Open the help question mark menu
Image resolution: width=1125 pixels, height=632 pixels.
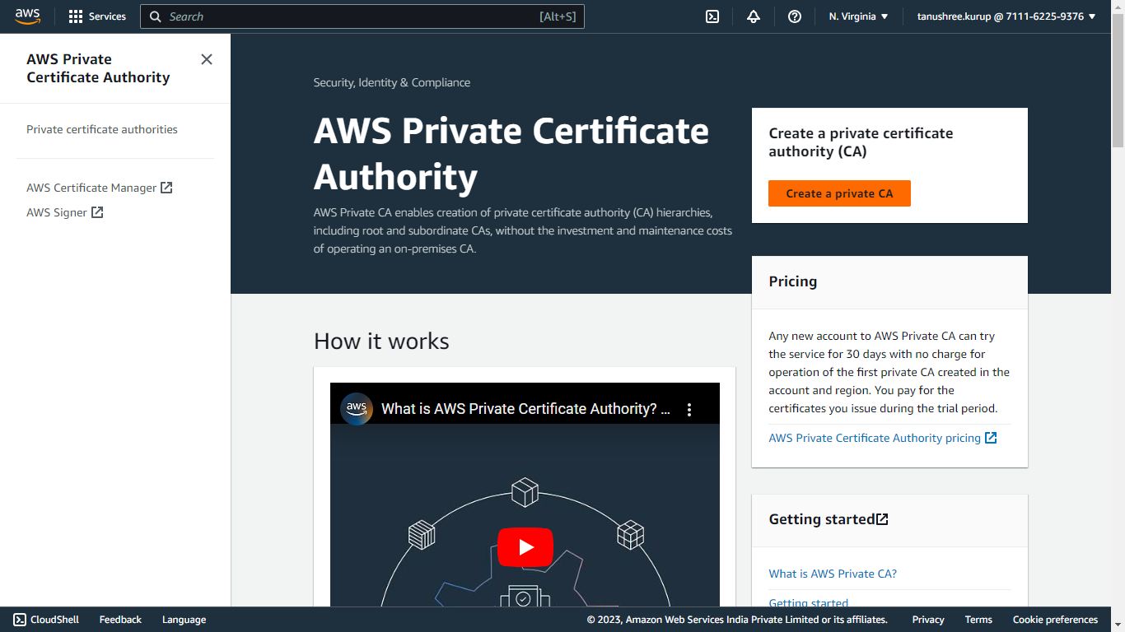point(795,16)
